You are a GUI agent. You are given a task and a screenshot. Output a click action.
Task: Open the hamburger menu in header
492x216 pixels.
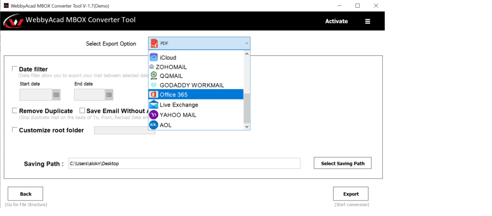pos(368,21)
